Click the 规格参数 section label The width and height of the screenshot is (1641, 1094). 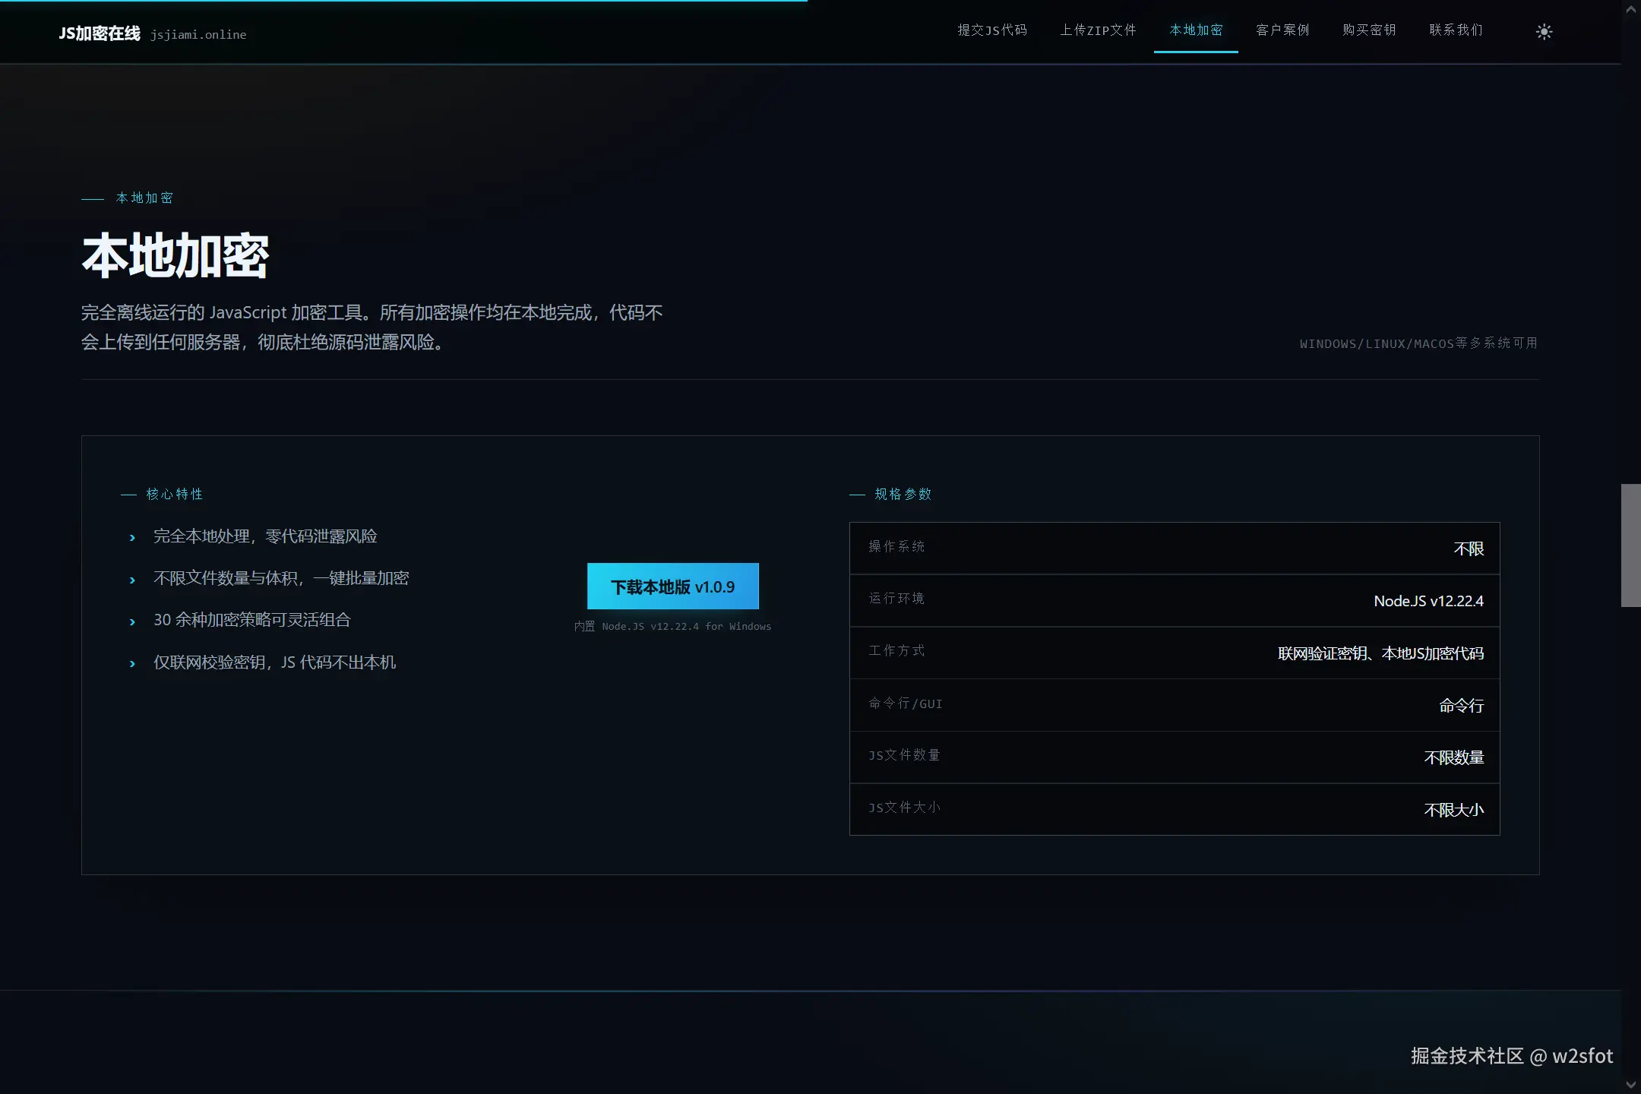[903, 494]
